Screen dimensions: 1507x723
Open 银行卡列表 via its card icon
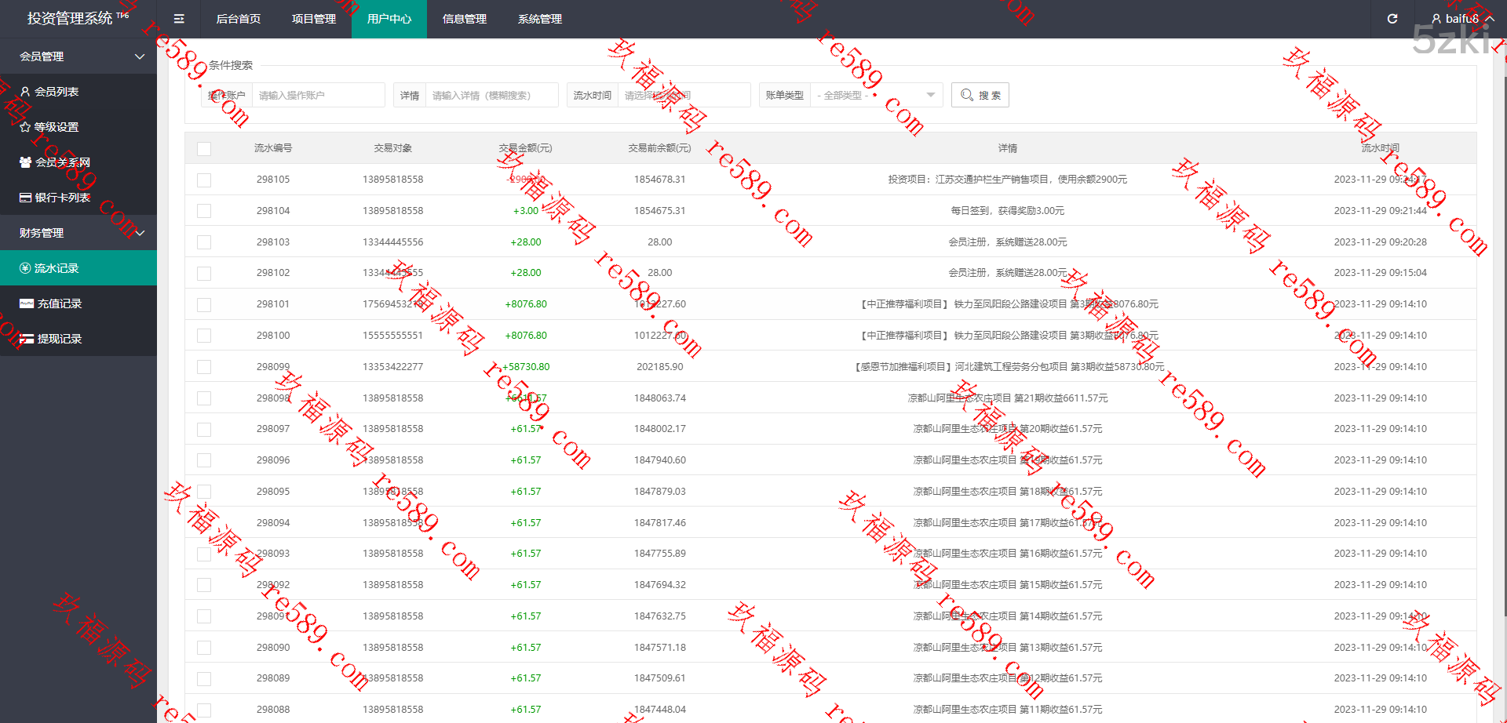coord(25,198)
